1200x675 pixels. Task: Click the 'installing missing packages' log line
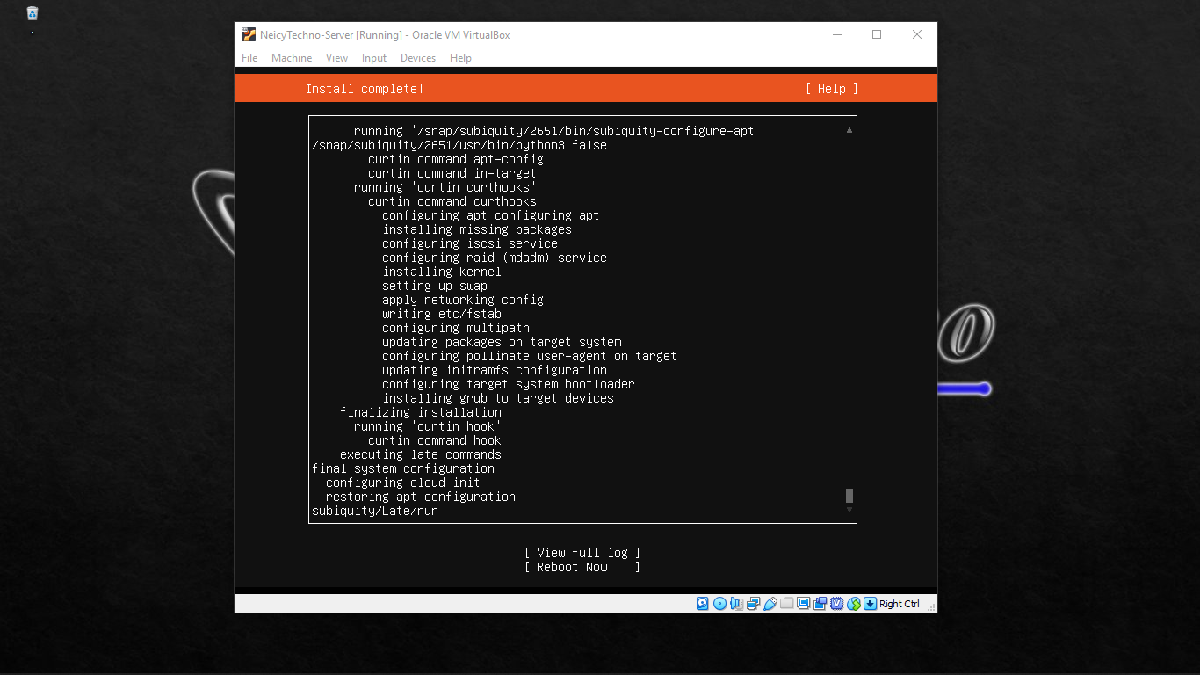click(x=477, y=229)
